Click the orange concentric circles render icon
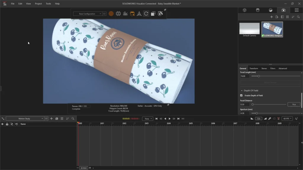This screenshot has width=303, height=170. coord(111,14)
